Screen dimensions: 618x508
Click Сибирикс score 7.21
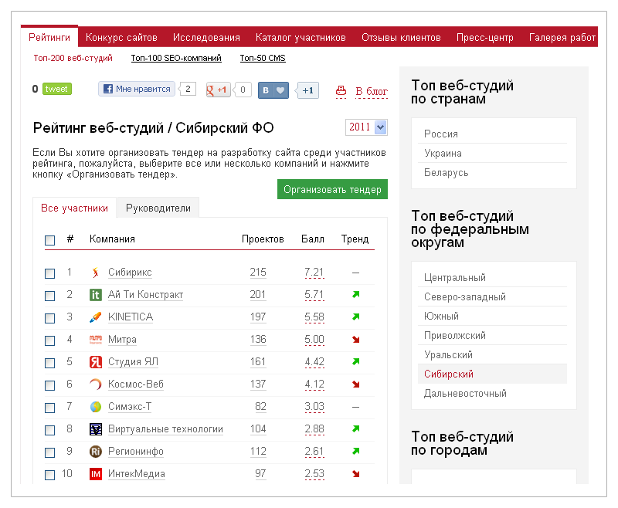(x=314, y=272)
